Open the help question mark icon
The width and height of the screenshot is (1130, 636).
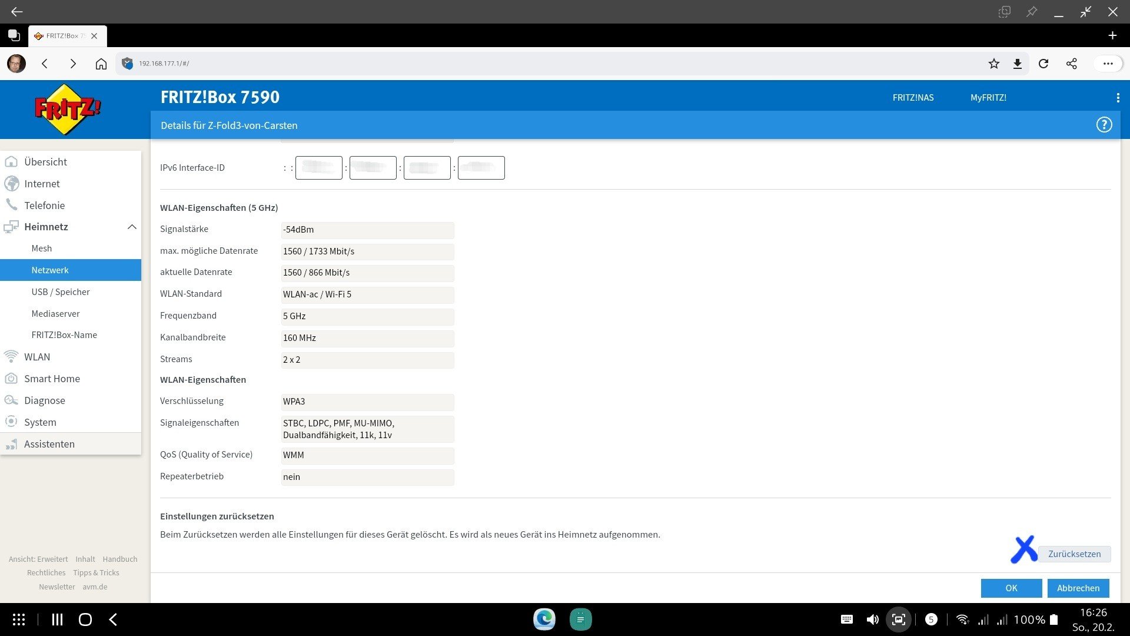(1104, 125)
